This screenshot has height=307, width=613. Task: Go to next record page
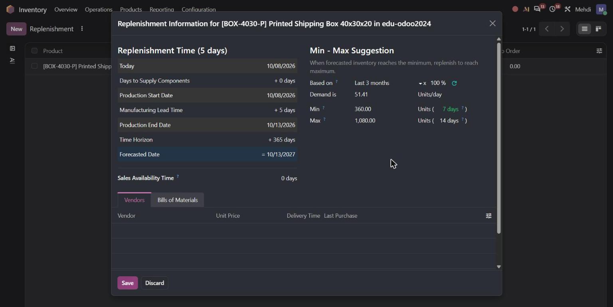coord(562,29)
